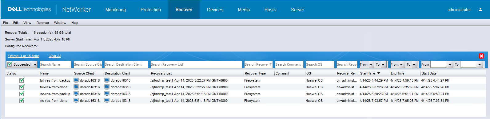Click the Clear All filters link
490x119 pixels.
point(55,56)
